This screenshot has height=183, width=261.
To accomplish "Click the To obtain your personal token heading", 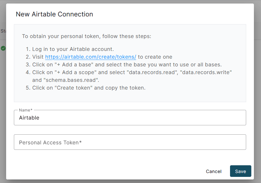I will pyautogui.click(x=86, y=36).
